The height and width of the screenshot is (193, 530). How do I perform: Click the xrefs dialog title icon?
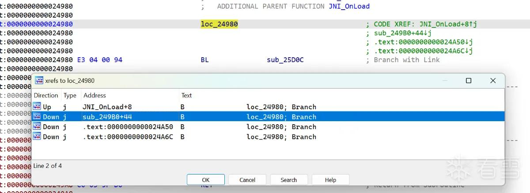[x=39, y=81]
